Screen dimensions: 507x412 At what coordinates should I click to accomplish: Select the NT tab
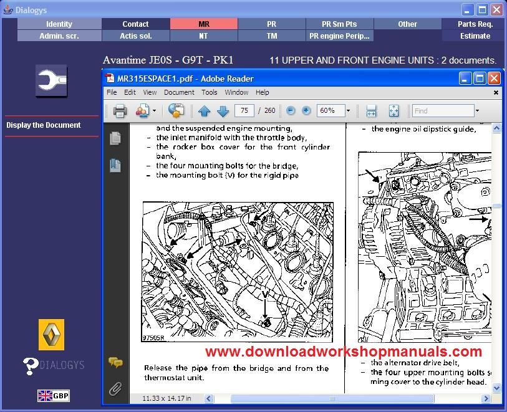pos(204,36)
